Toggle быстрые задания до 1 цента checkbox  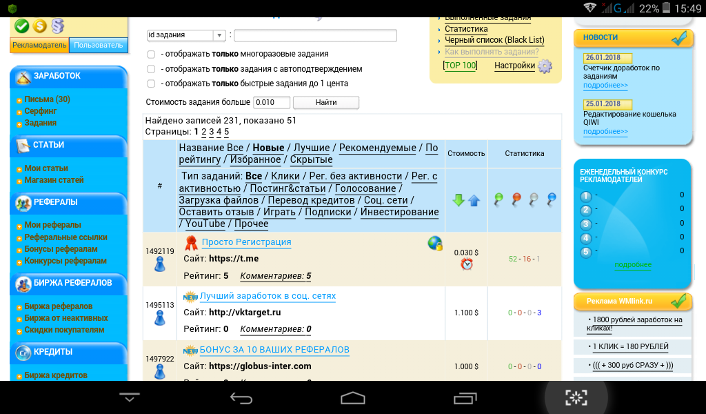click(151, 83)
